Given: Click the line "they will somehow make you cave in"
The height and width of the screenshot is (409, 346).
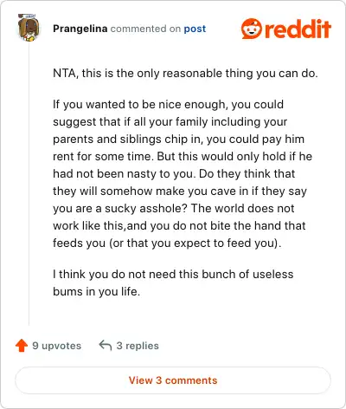Looking at the screenshot, I should (x=180, y=192).
